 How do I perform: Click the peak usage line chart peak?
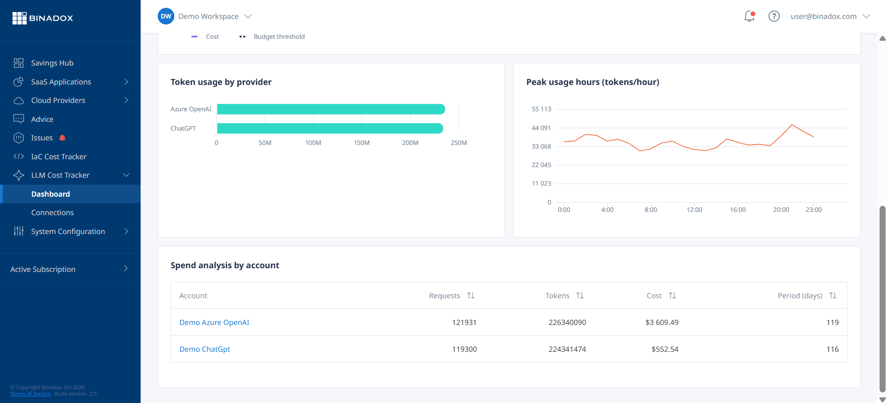click(792, 125)
